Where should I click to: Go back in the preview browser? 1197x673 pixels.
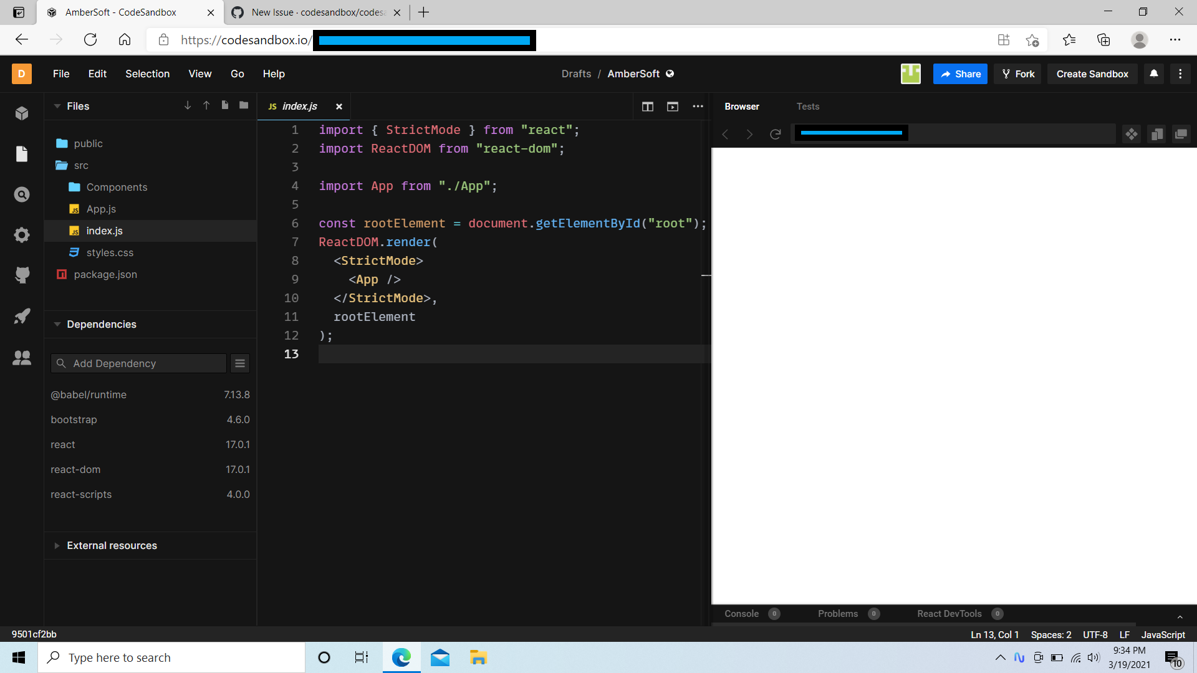click(x=725, y=134)
